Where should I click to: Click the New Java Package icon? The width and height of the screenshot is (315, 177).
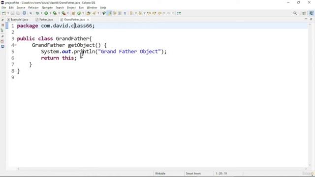click(73, 13)
